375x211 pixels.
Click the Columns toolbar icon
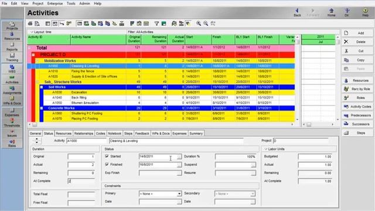click(x=139, y=23)
